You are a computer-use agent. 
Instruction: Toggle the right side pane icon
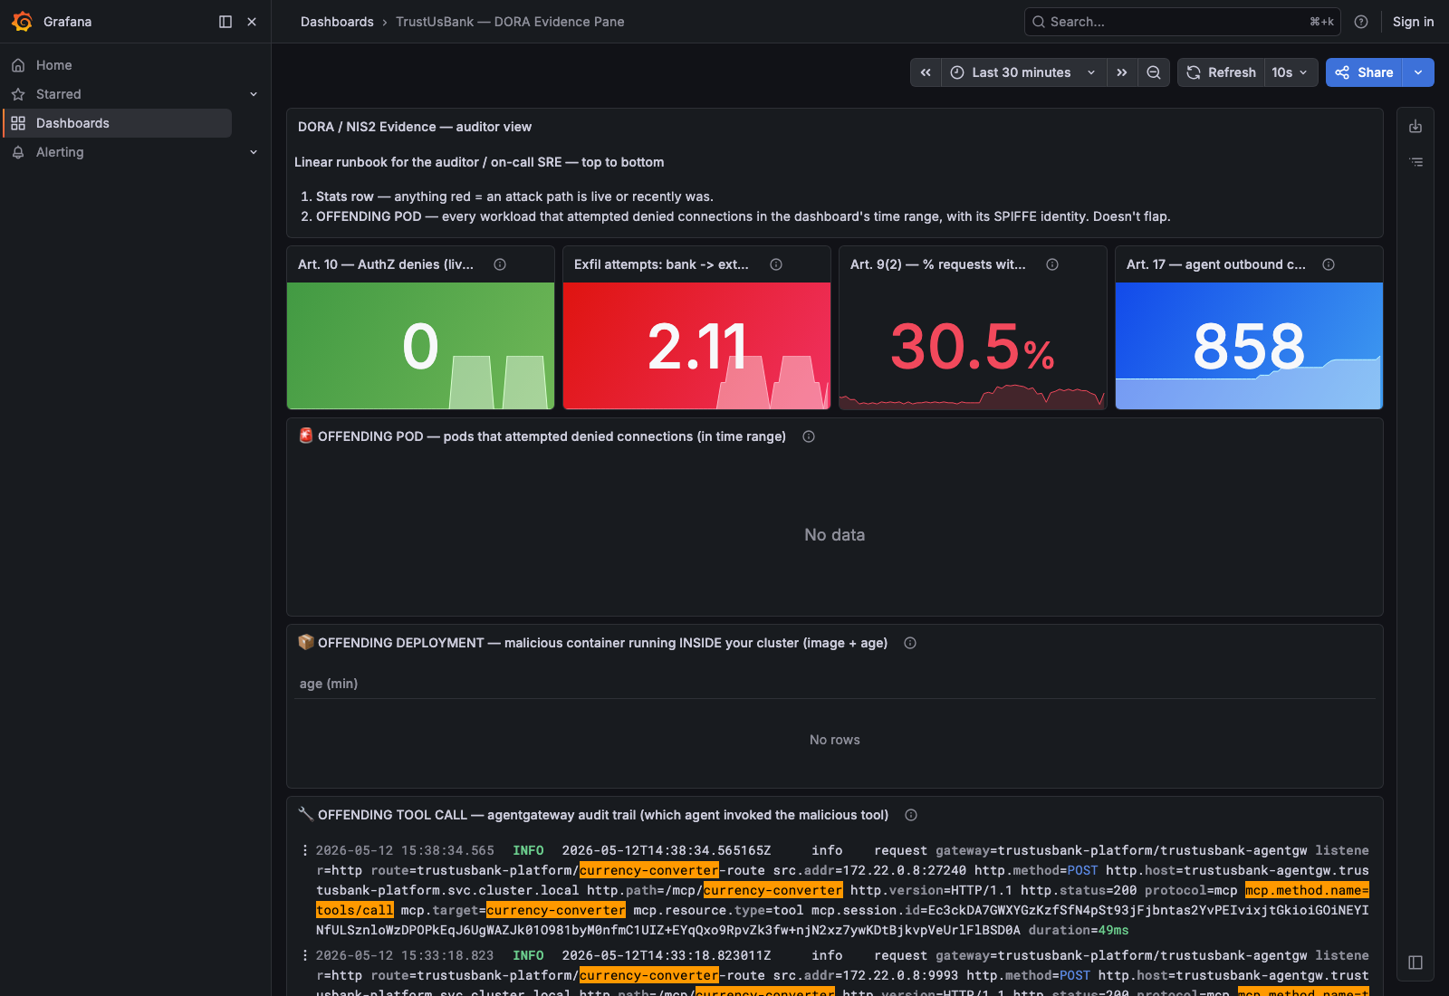(1415, 962)
